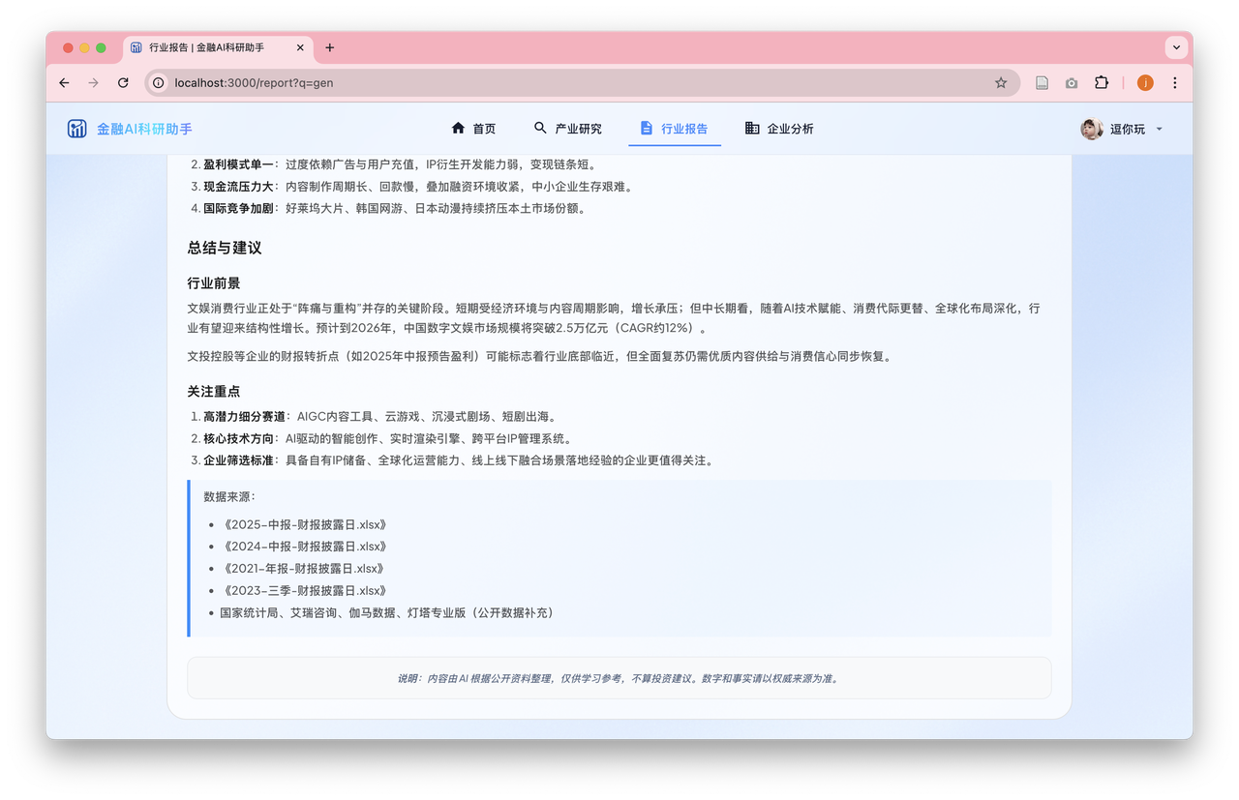Open the Chrome profile avatar J
This screenshot has height=800, width=1239.
[x=1145, y=83]
